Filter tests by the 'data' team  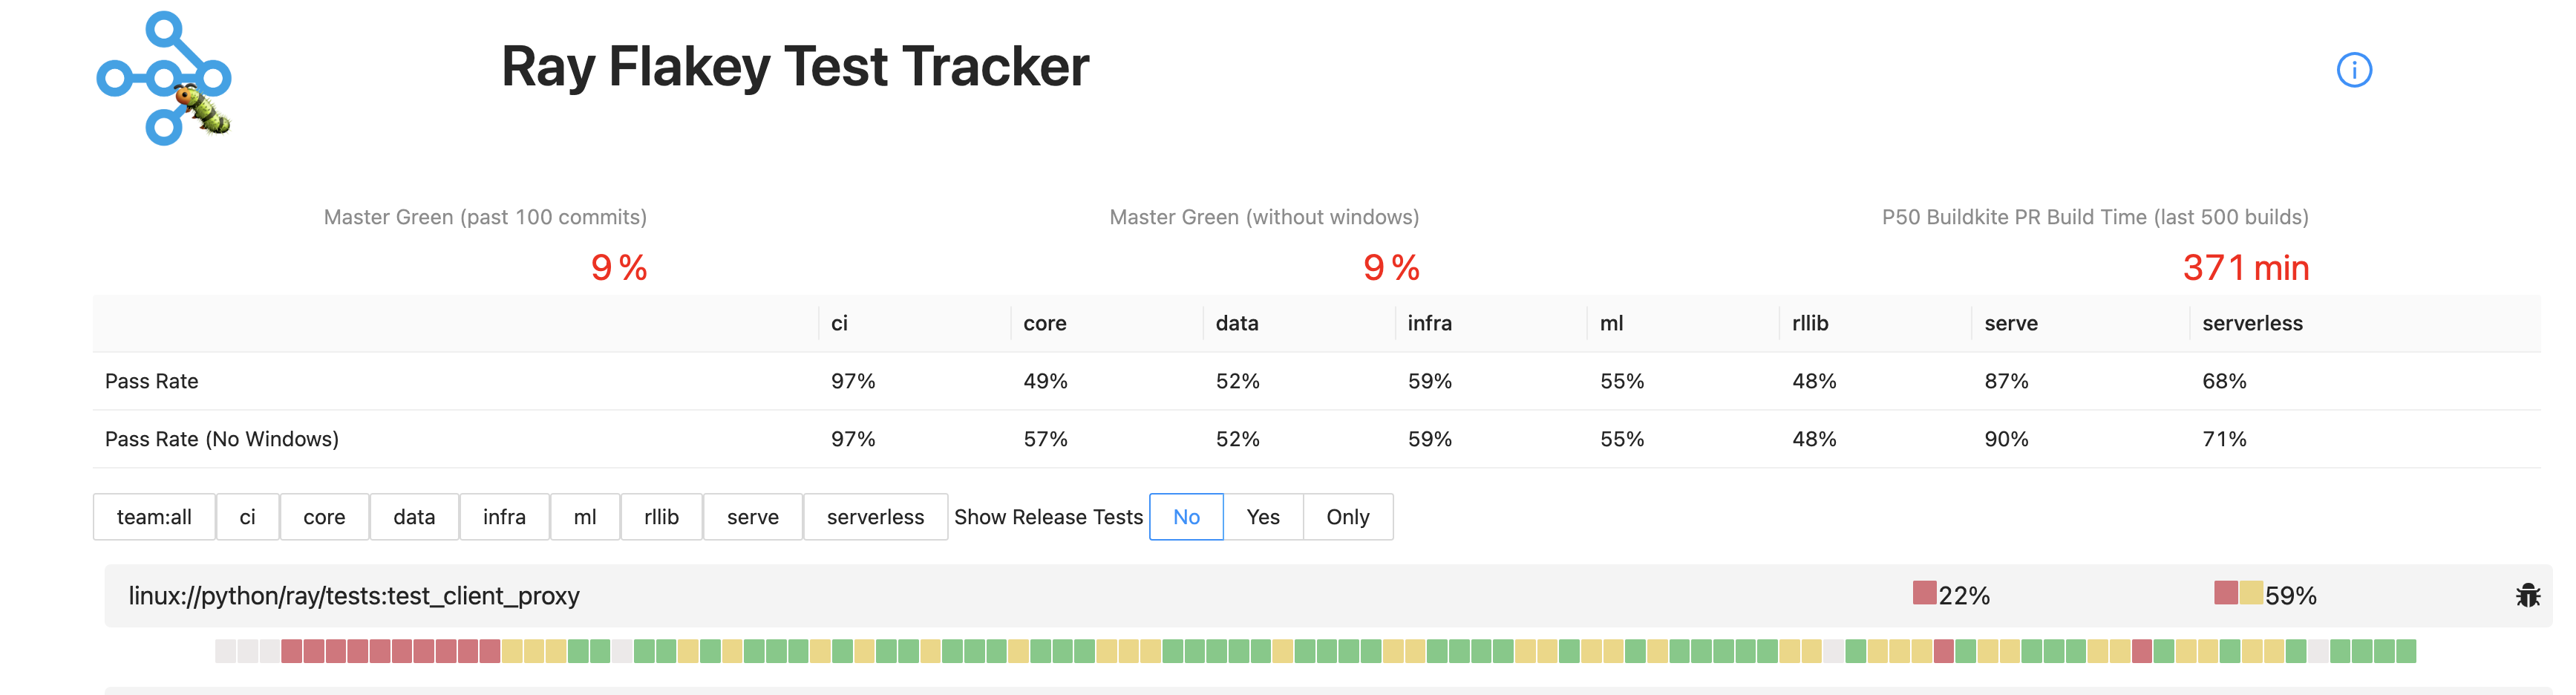tap(414, 517)
